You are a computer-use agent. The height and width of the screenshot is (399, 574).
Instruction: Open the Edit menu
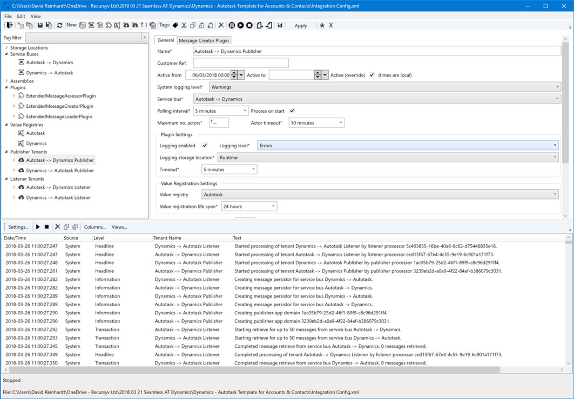point(21,16)
